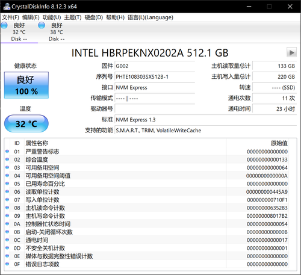Click status dot of attribute 01 严重警告标志

7,151
